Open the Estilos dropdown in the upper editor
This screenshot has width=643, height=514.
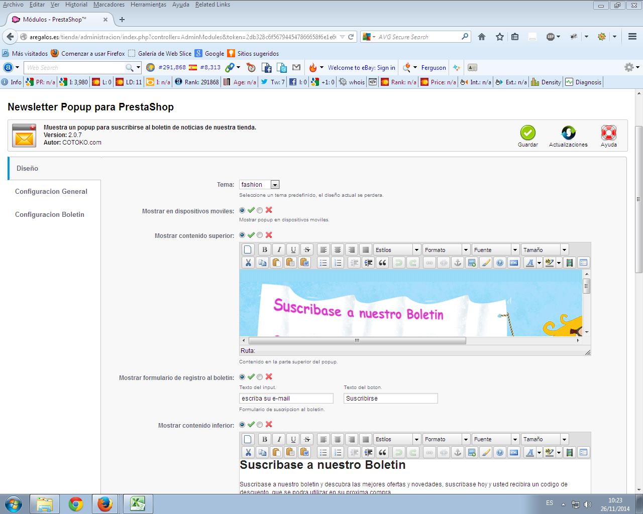396,249
